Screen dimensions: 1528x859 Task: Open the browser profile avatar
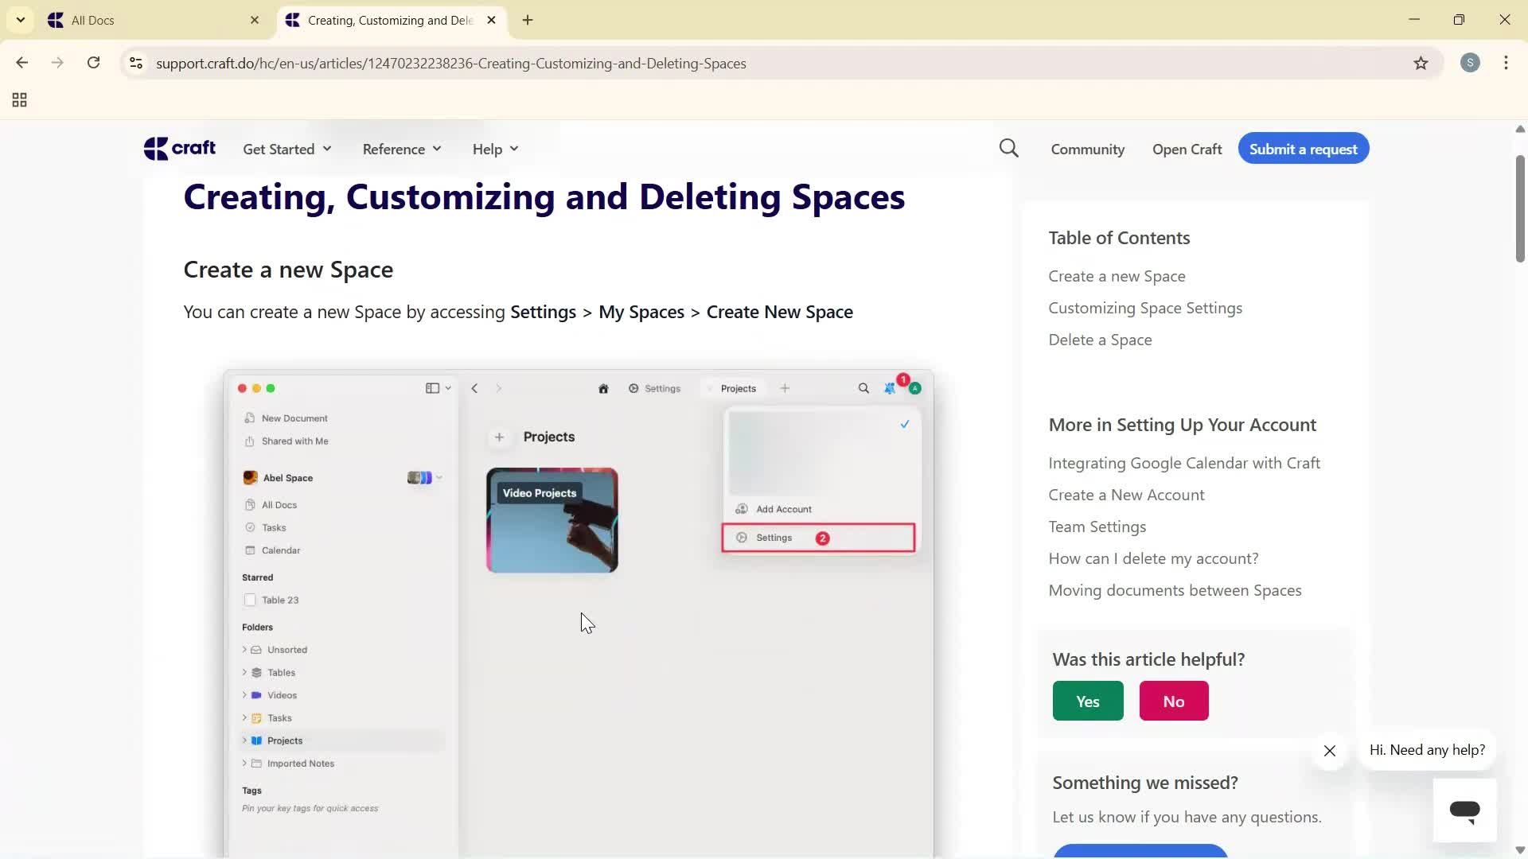point(1470,63)
